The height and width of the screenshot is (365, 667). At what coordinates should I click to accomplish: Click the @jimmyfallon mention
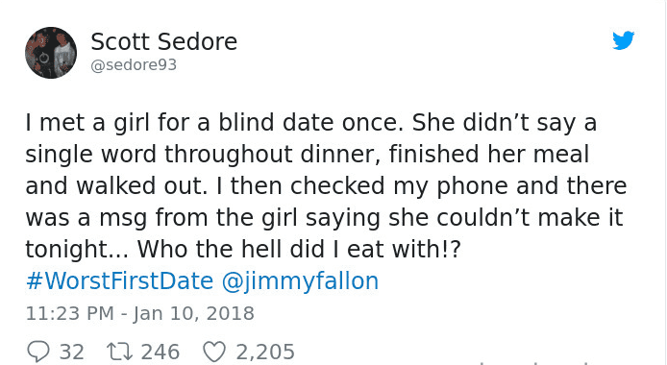click(300, 281)
